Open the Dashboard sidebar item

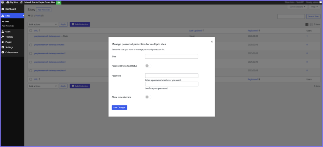[10, 9]
